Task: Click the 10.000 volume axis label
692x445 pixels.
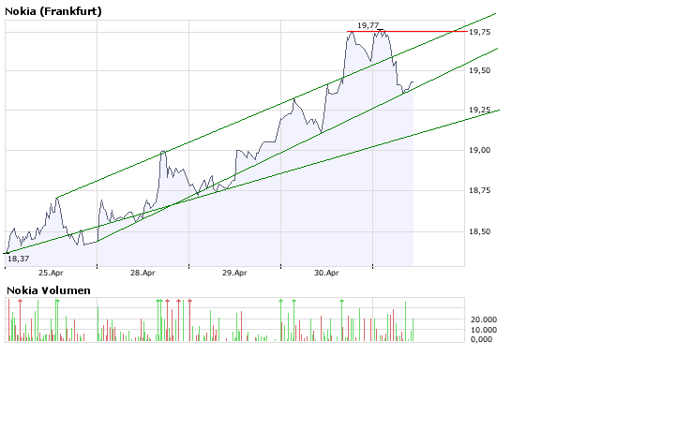Action: [484, 330]
